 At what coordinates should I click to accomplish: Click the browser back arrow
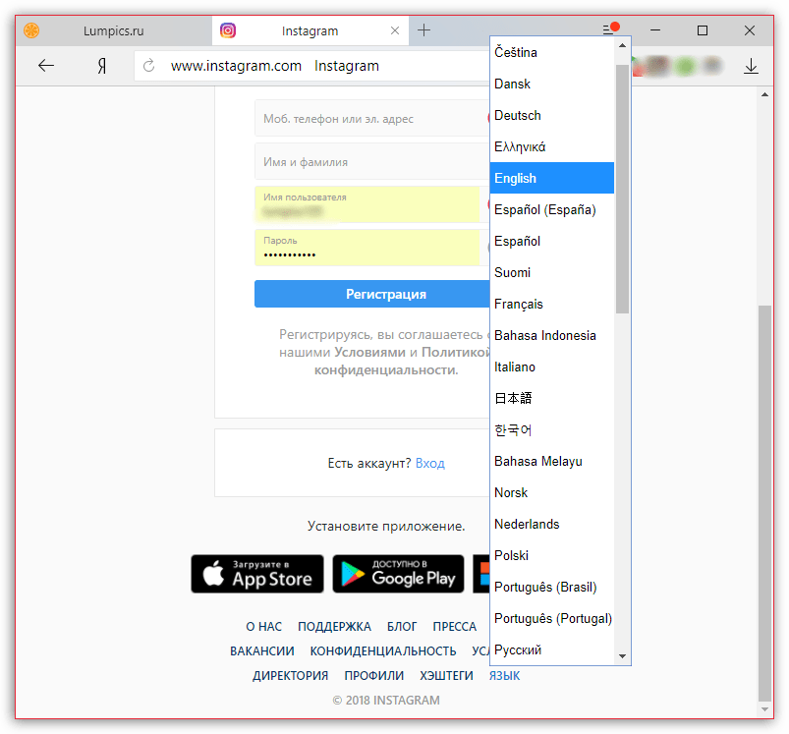tap(46, 66)
